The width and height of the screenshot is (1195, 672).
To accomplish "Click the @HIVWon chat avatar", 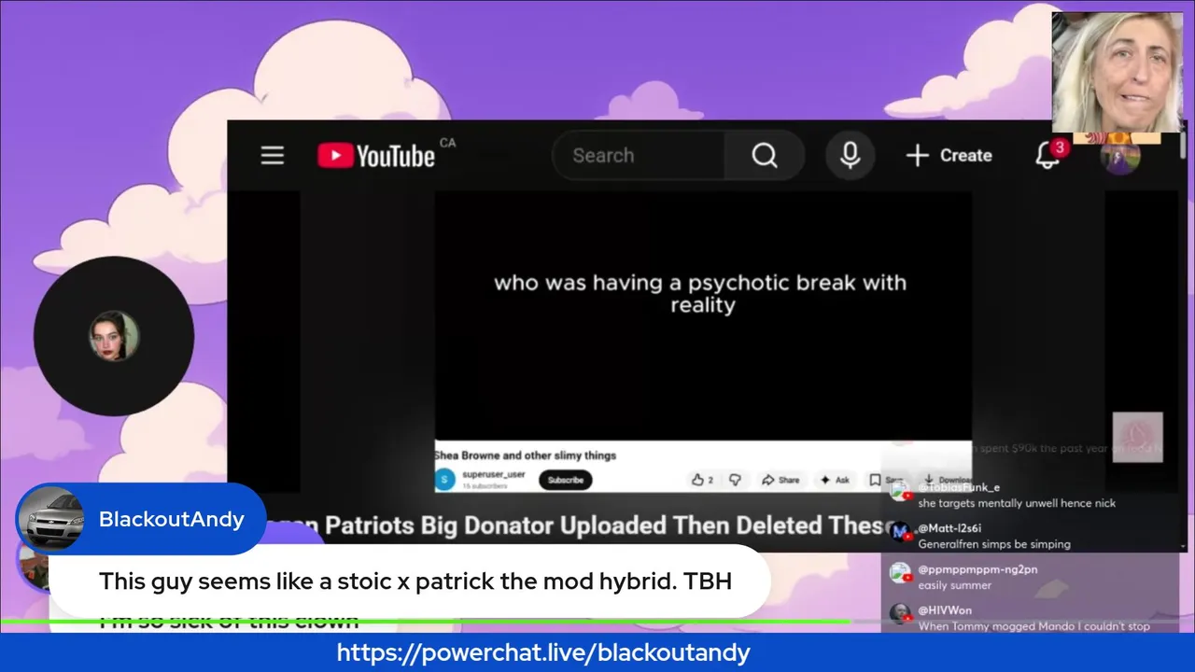I will tap(900, 614).
